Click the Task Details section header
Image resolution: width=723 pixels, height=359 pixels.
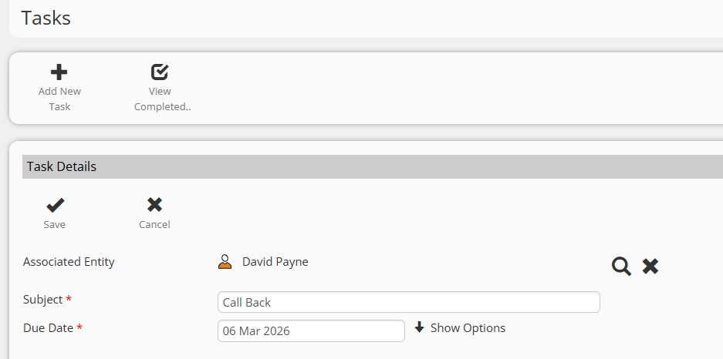62,166
